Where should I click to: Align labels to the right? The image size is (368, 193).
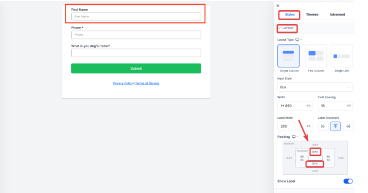[348, 126]
